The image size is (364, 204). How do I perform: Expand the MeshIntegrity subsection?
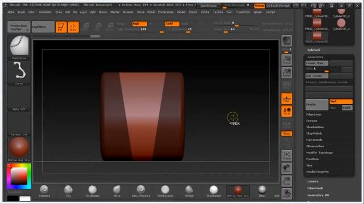point(317,172)
